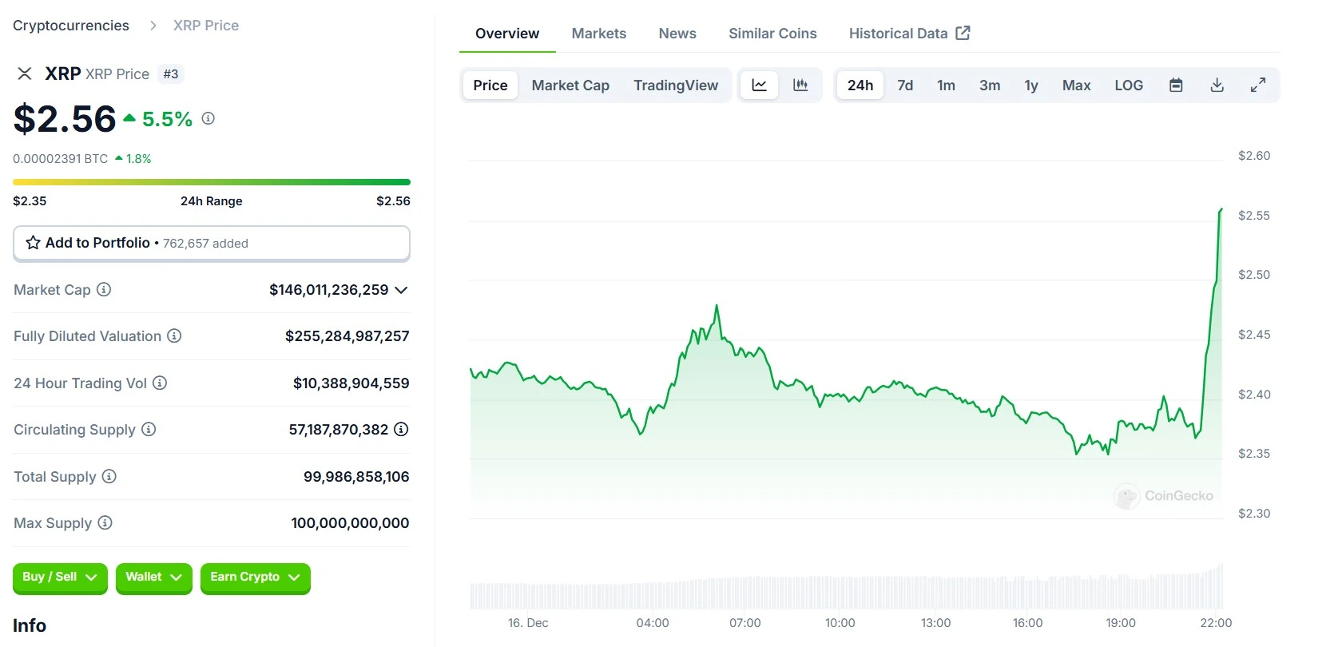Expand chart to fullscreen
This screenshot has width=1342, height=647.
coord(1258,85)
